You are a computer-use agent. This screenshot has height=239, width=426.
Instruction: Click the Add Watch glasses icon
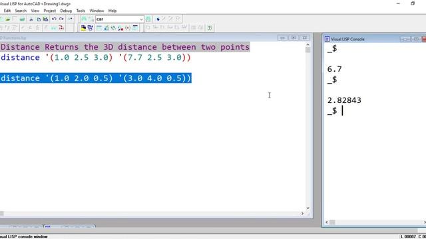point(53,28)
